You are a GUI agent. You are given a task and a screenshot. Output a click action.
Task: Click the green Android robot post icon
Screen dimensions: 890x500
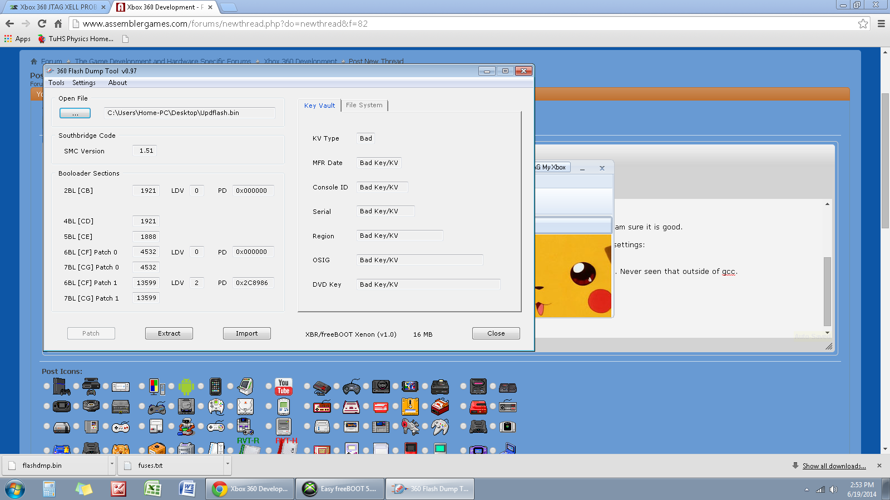pyautogui.click(x=186, y=386)
